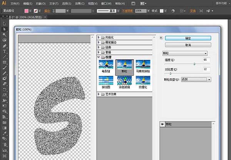
Task: Open the 颗粒类型 grain type dropdown
Action: tap(196, 80)
